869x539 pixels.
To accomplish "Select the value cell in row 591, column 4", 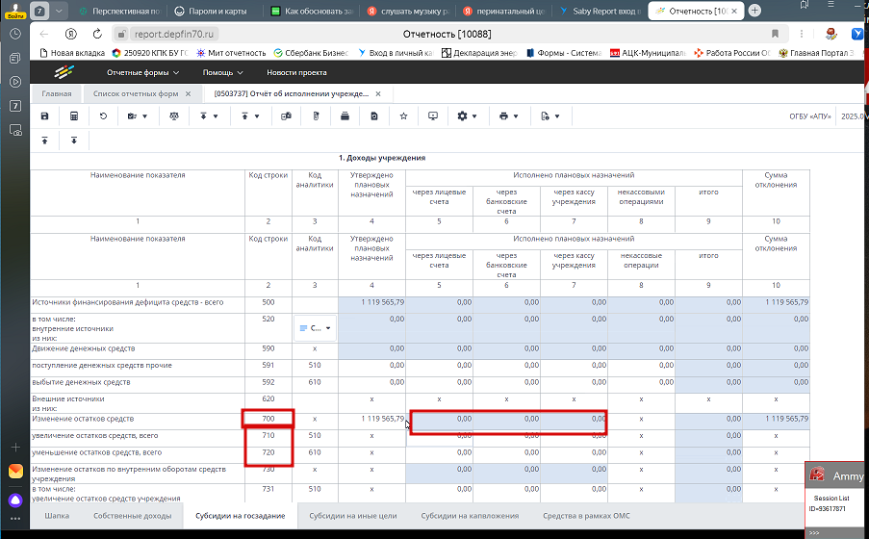I will click(371, 366).
